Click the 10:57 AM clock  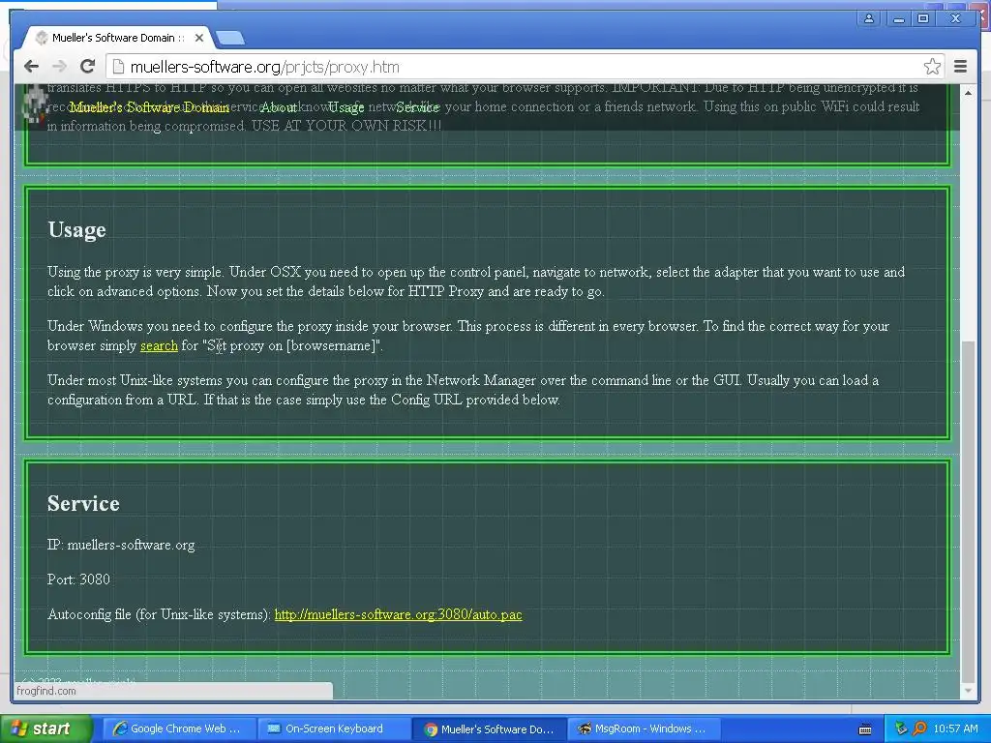point(955,728)
